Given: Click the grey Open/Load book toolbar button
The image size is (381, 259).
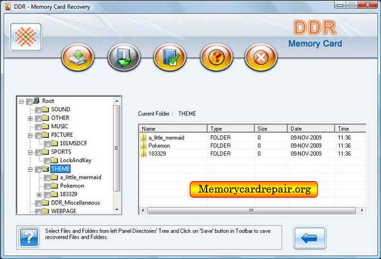Looking at the screenshot, I should tap(124, 57).
